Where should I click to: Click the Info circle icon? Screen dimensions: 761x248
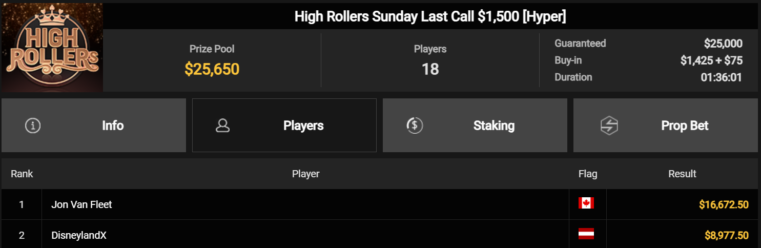click(x=33, y=126)
